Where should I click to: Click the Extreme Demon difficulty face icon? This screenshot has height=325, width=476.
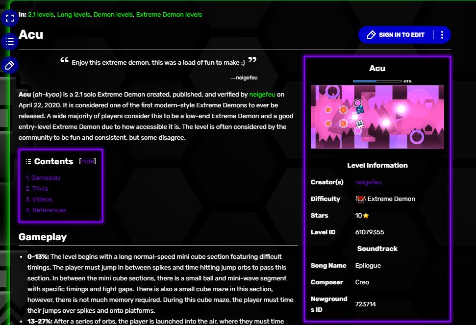pos(360,199)
